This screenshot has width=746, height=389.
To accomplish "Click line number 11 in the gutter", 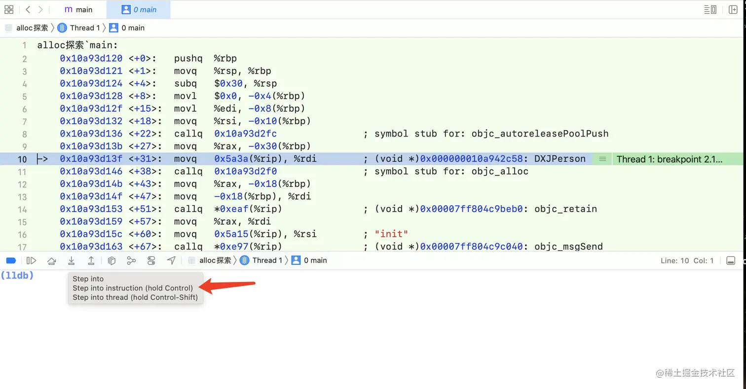I will [x=22, y=171].
